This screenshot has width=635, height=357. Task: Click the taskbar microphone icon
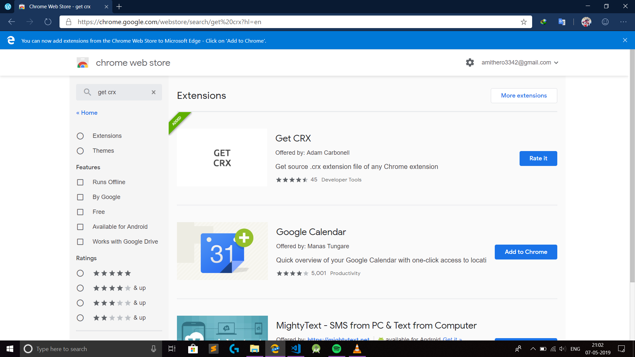153,349
